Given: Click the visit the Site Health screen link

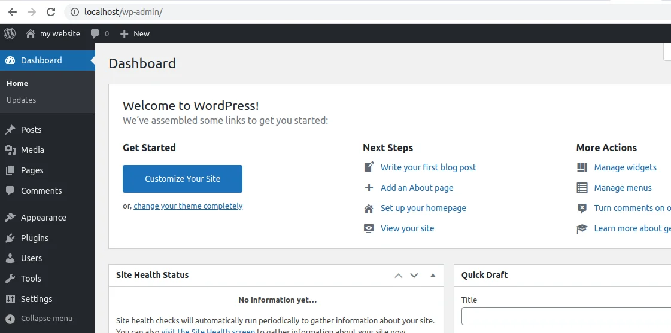Looking at the screenshot, I should point(208,331).
